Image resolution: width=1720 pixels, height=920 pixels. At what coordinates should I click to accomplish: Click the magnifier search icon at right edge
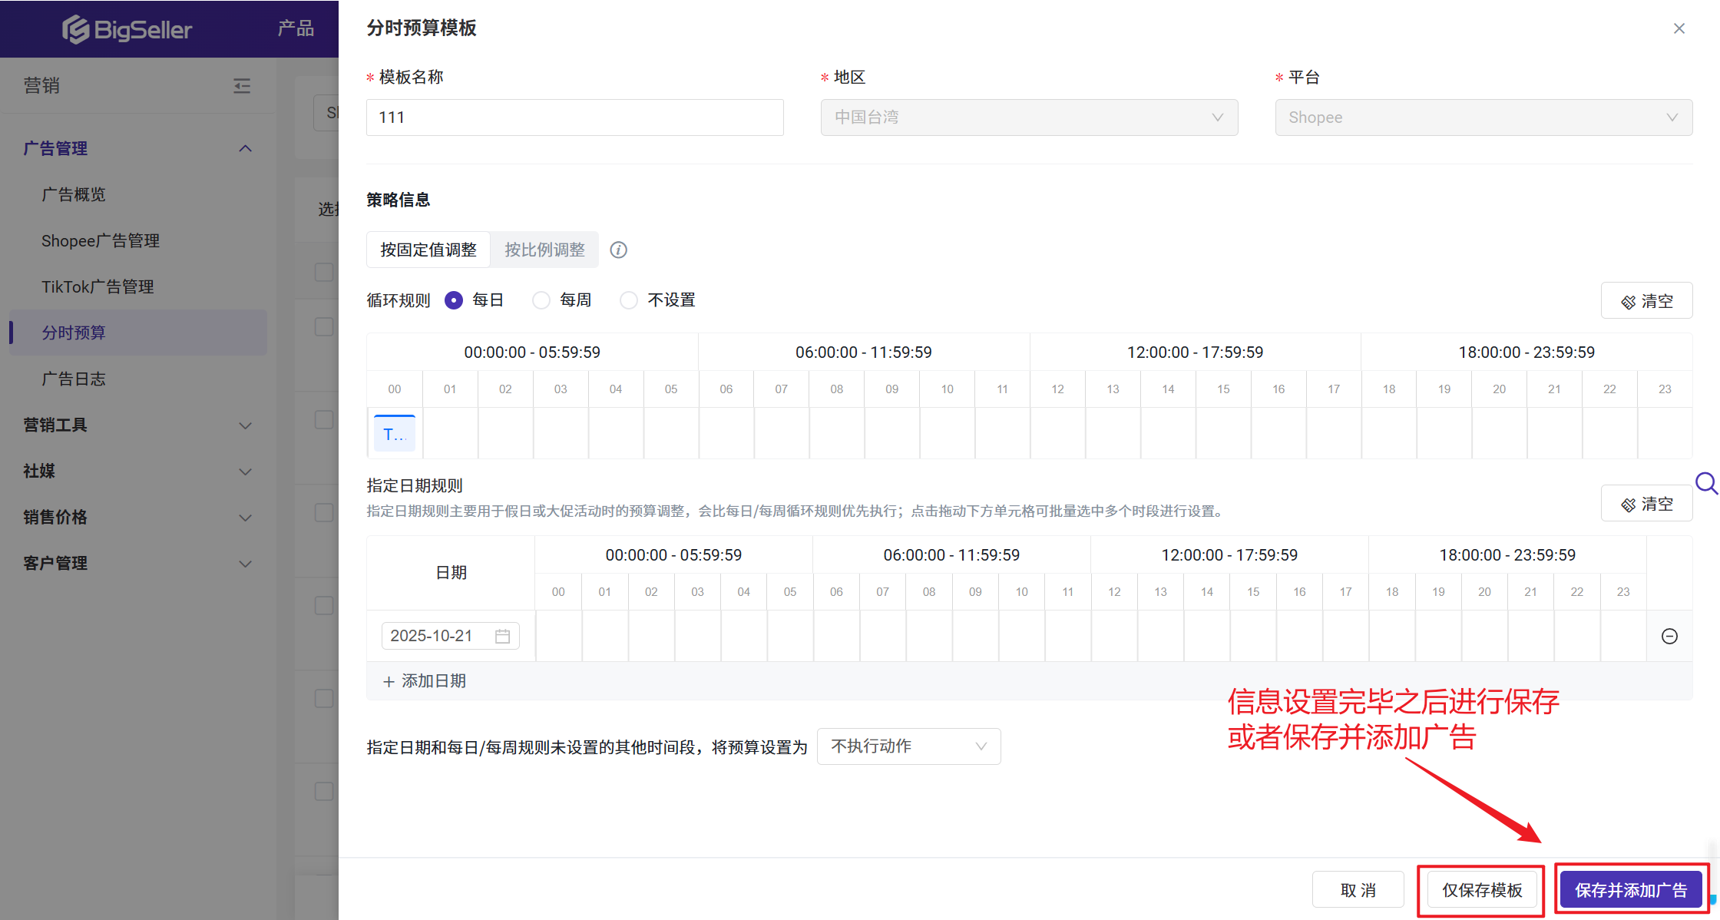pyautogui.click(x=1705, y=484)
